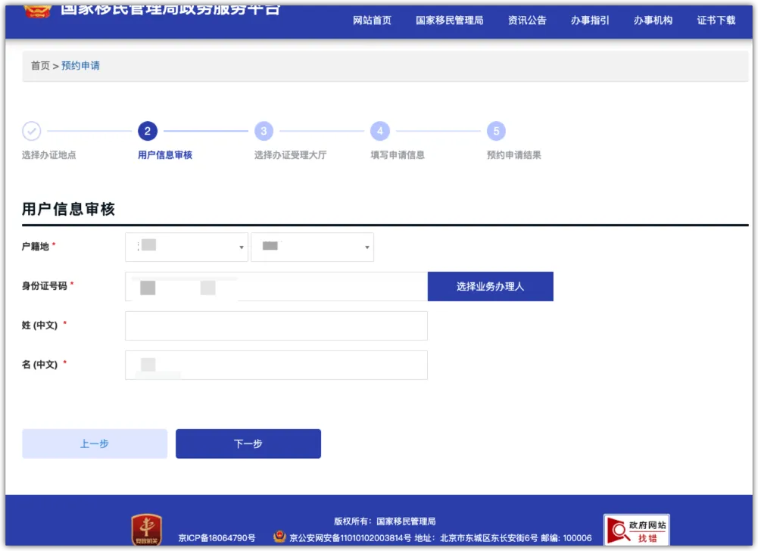Click the red party-government badge icon in footer

pos(146,530)
